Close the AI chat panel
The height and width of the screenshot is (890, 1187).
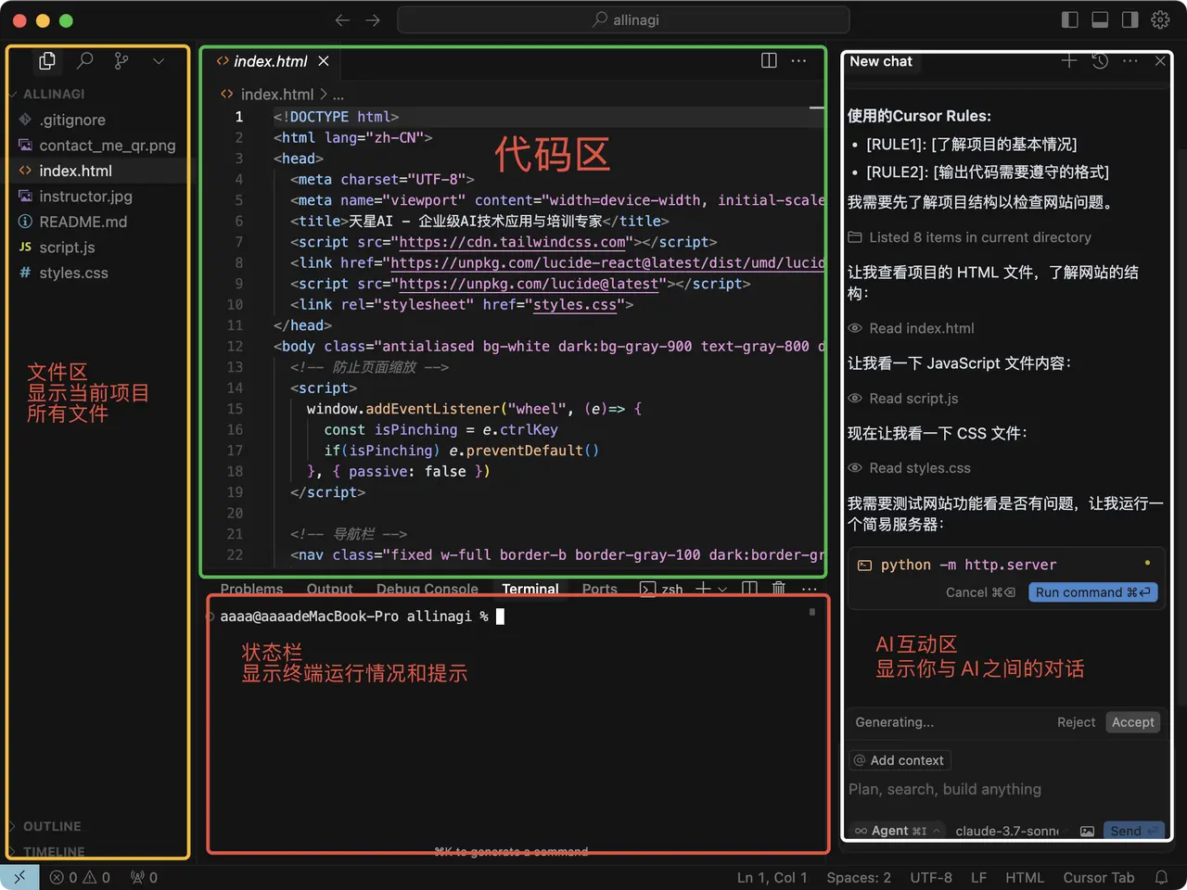(x=1160, y=61)
